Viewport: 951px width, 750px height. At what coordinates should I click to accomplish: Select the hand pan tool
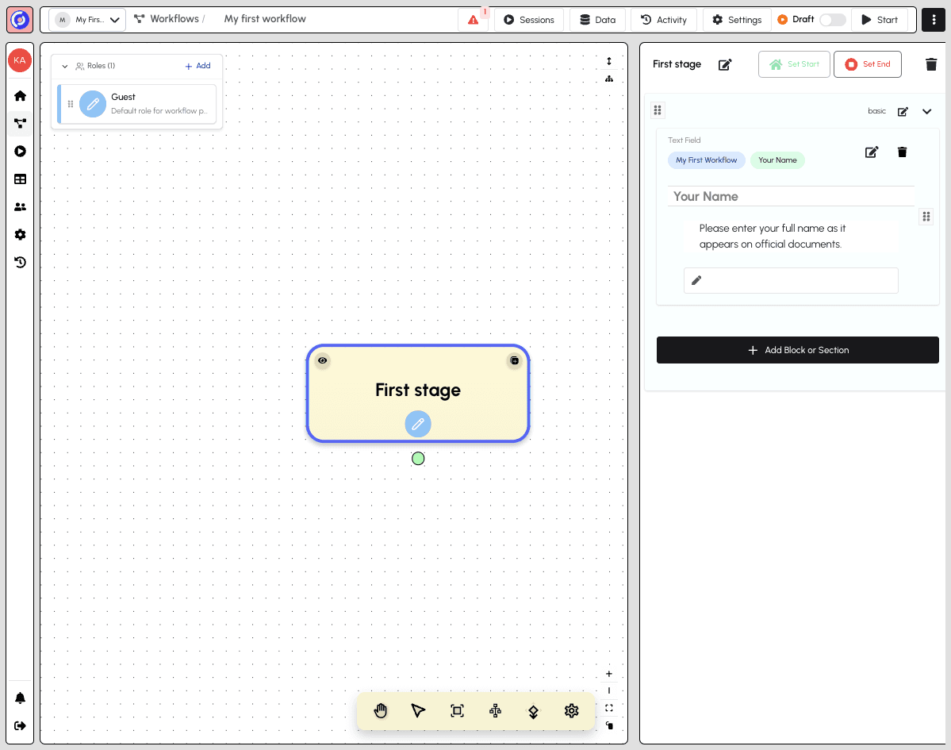tap(381, 710)
